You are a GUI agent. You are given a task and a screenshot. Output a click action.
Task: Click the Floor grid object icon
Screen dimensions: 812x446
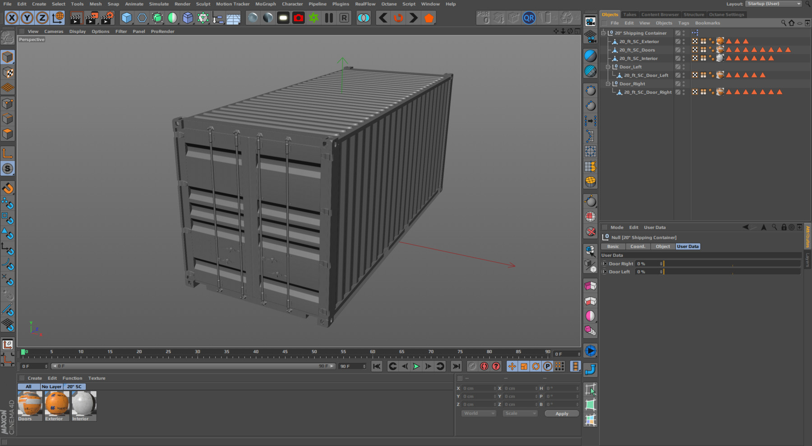(233, 18)
